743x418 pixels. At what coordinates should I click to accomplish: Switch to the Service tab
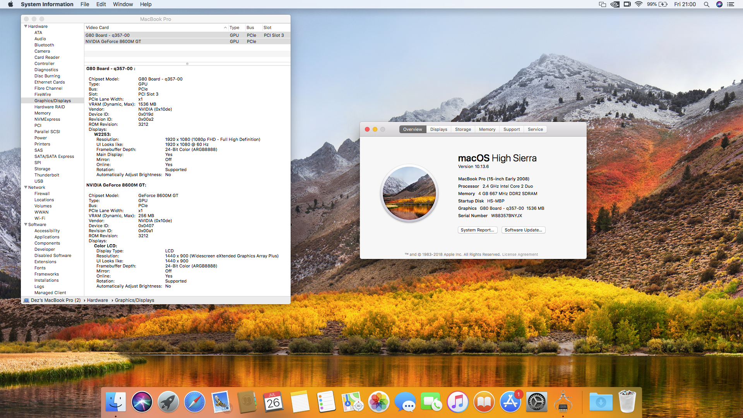(535, 129)
